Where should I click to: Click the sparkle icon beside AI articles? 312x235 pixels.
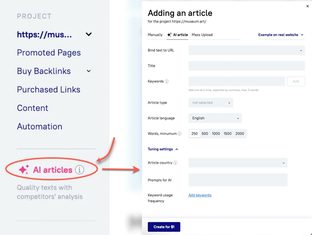pyautogui.click(x=24, y=170)
